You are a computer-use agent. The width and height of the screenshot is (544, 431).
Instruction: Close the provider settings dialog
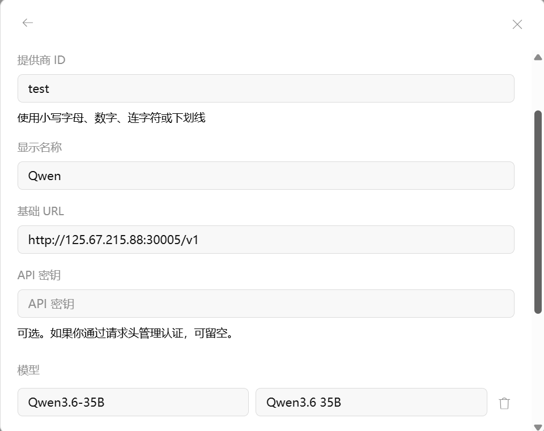(517, 24)
